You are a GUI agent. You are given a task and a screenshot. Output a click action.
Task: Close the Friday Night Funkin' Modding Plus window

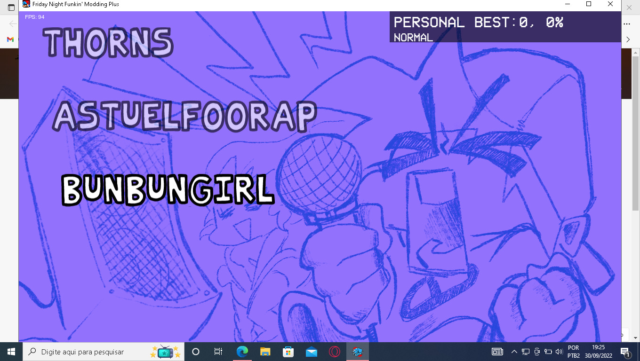coord(610,4)
